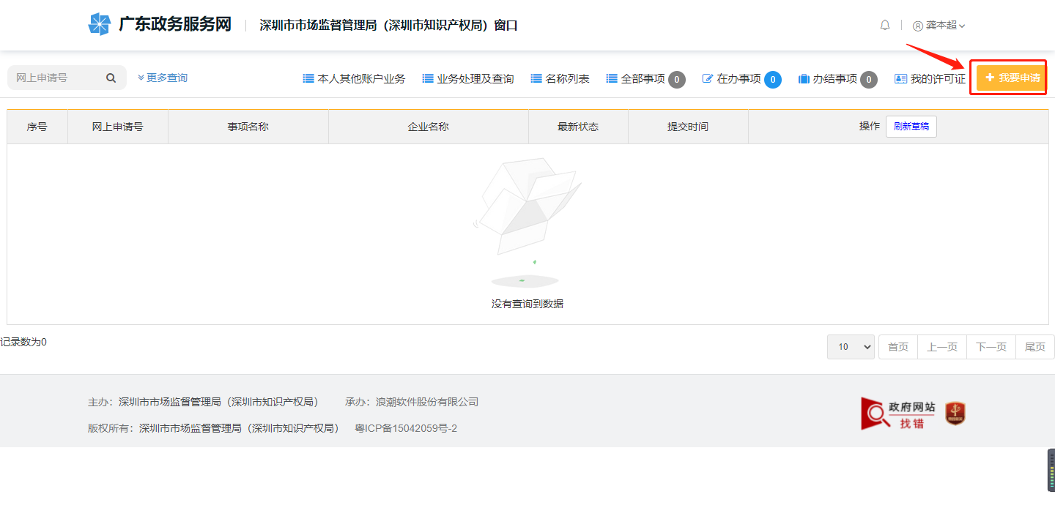Select 业务处理及查询 menu item
The width and height of the screenshot is (1055, 516).
click(x=468, y=79)
